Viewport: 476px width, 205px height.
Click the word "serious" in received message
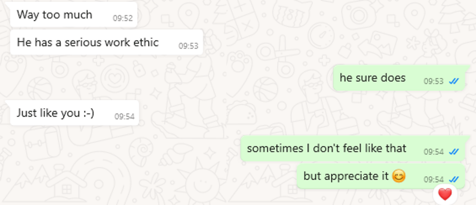(x=83, y=42)
